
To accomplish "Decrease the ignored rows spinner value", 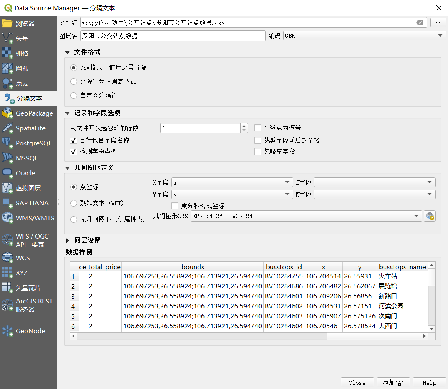I will 244,130.
